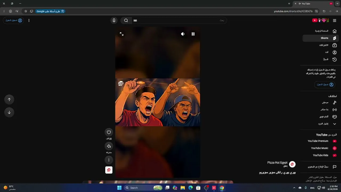
Task: Open the tab search dropdown
Action: [337, 4]
